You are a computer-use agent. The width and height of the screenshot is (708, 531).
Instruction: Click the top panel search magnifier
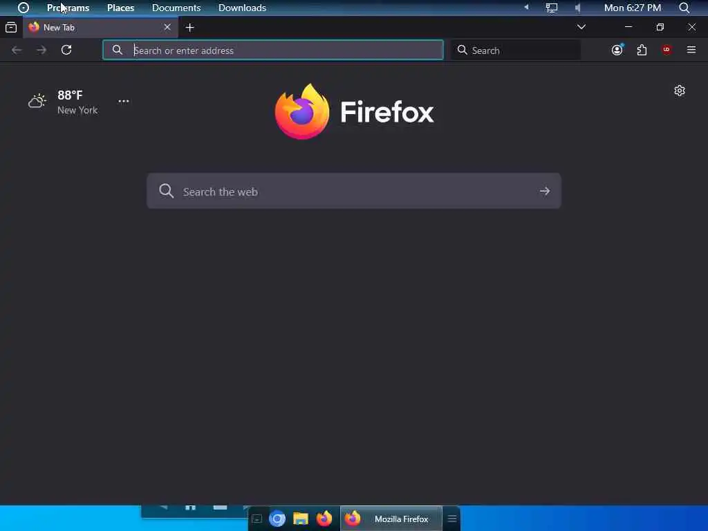coord(684,8)
